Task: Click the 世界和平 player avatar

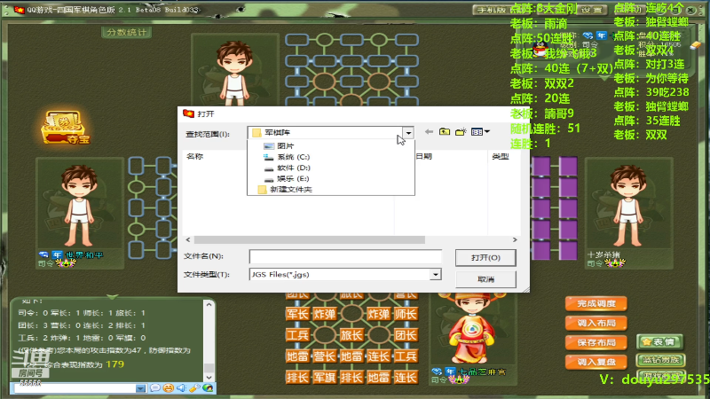Action: point(80,204)
